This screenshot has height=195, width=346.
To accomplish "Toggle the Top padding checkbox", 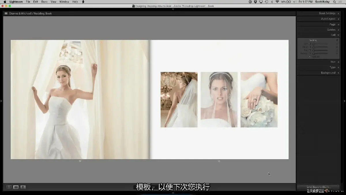I will point(310,50).
